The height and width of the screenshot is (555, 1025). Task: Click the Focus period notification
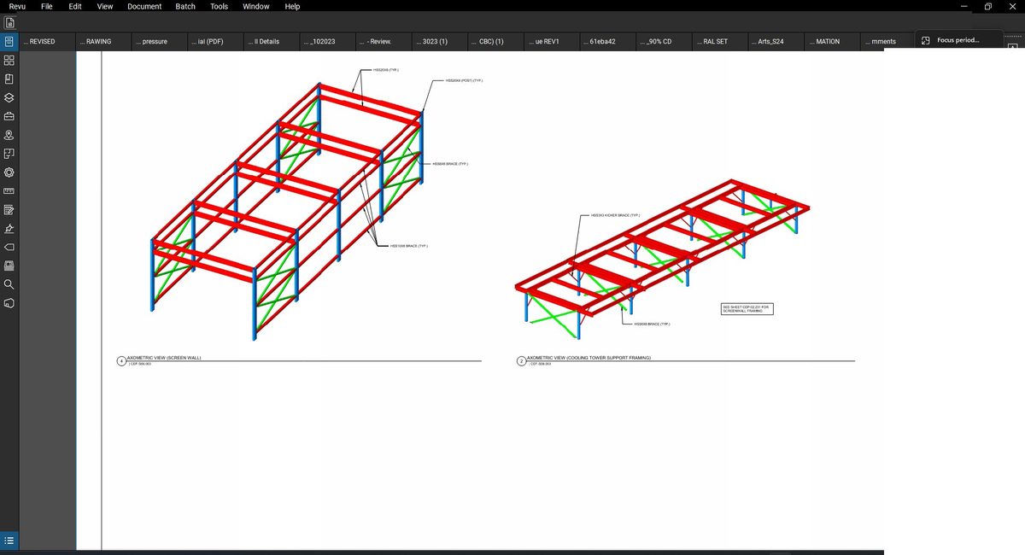[958, 38]
